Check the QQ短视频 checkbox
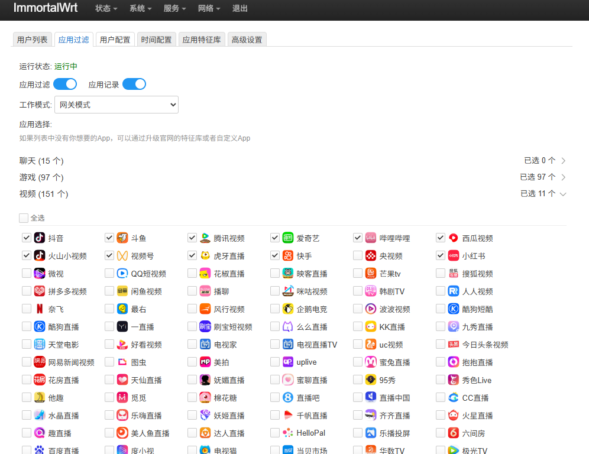Viewport: 589px width, 454px height. coord(109,273)
